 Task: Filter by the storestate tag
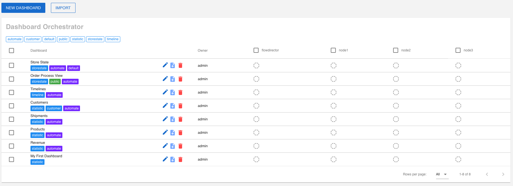point(95,39)
